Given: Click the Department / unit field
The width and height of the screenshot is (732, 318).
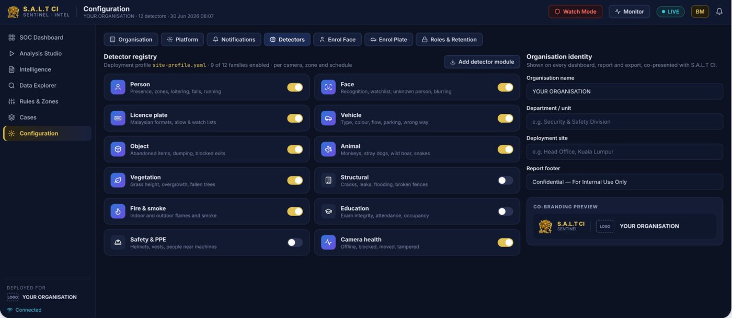Looking at the screenshot, I should [x=624, y=122].
